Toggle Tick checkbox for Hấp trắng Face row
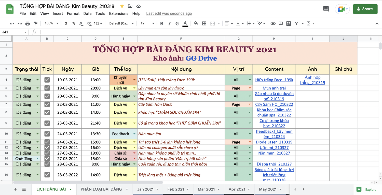Viewport: 382px width, 195px height. click(47, 80)
